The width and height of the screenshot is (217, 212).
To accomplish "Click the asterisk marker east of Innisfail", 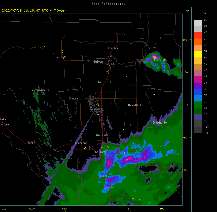I will (126, 76).
